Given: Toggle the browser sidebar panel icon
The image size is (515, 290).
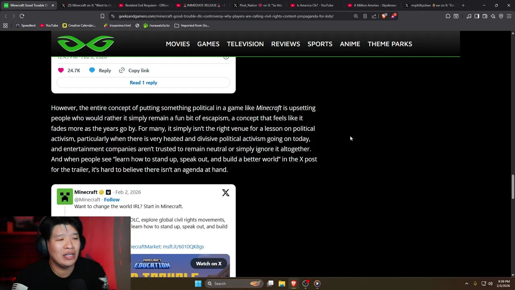Looking at the screenshot, I should (477, 16).
